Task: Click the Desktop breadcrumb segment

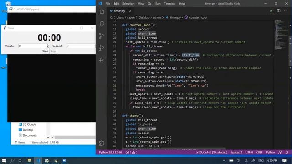Action: click(x=144, y=17)
